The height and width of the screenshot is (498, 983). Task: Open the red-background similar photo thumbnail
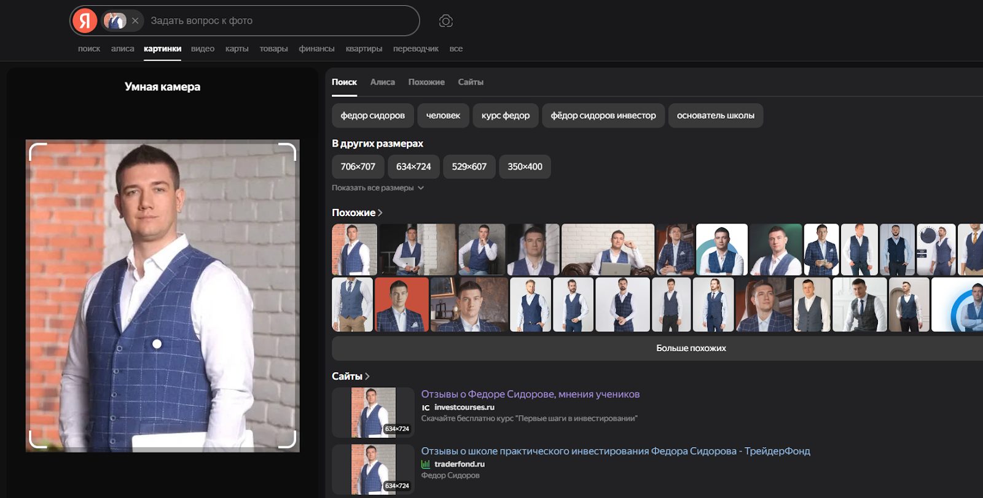pyautogui.click(x=401, y=305)
